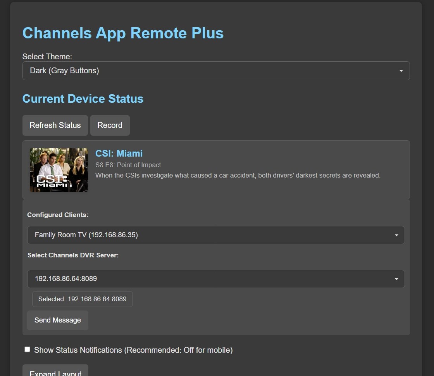Expand the Channels DVR Server dropdown
Viewport: 434px width, 376px height.
215,279
